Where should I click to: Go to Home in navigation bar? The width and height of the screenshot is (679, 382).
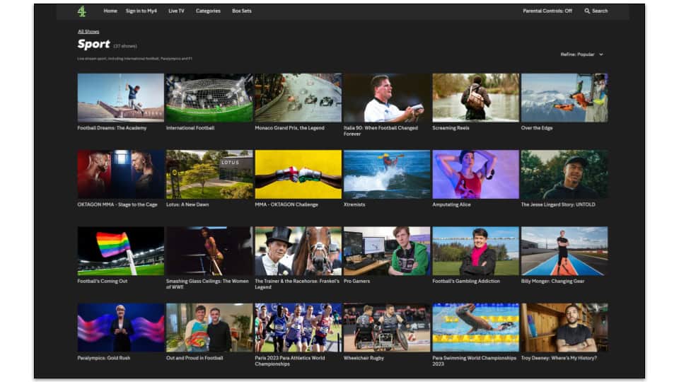(x=110, y=11)
